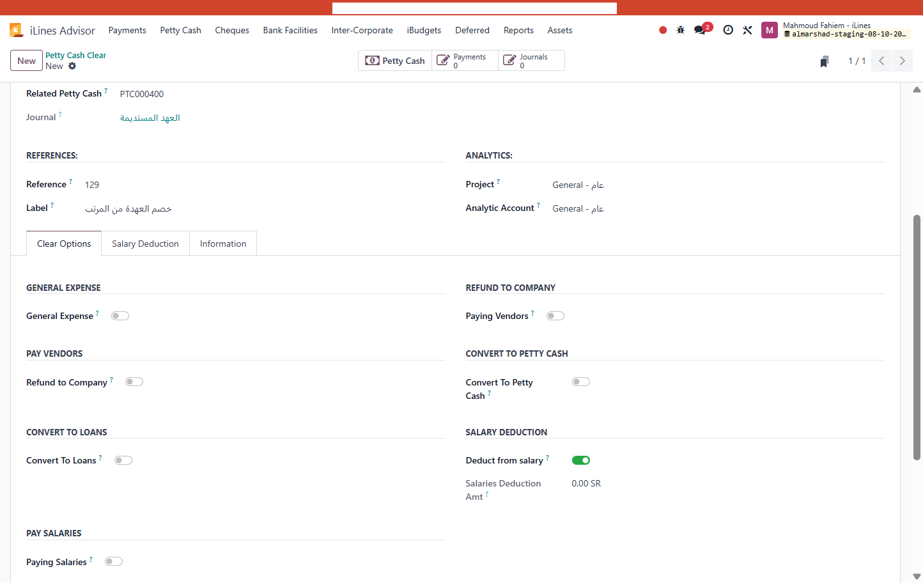This screenshot has width=923, height=583.
Task: Open the tools wrench icon
Action: click(747, 30)
